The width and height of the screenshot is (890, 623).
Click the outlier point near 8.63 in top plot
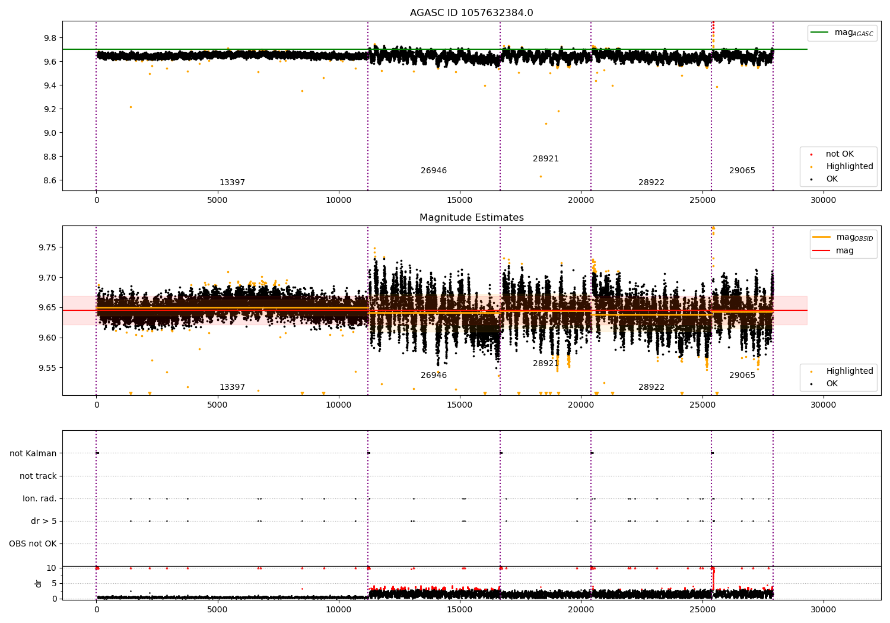(541, 176)
